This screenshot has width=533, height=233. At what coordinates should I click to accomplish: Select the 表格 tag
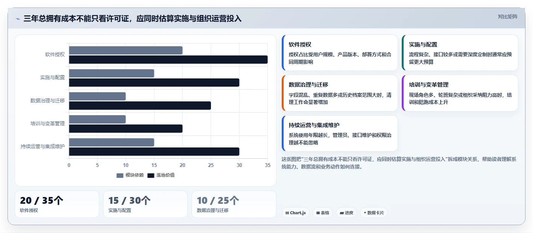(x=323, y=213)
